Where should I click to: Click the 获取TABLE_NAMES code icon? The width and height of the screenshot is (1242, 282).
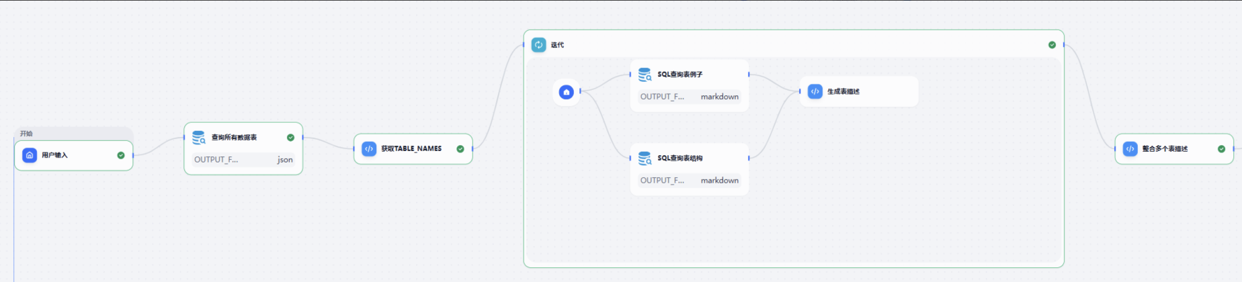369,149
